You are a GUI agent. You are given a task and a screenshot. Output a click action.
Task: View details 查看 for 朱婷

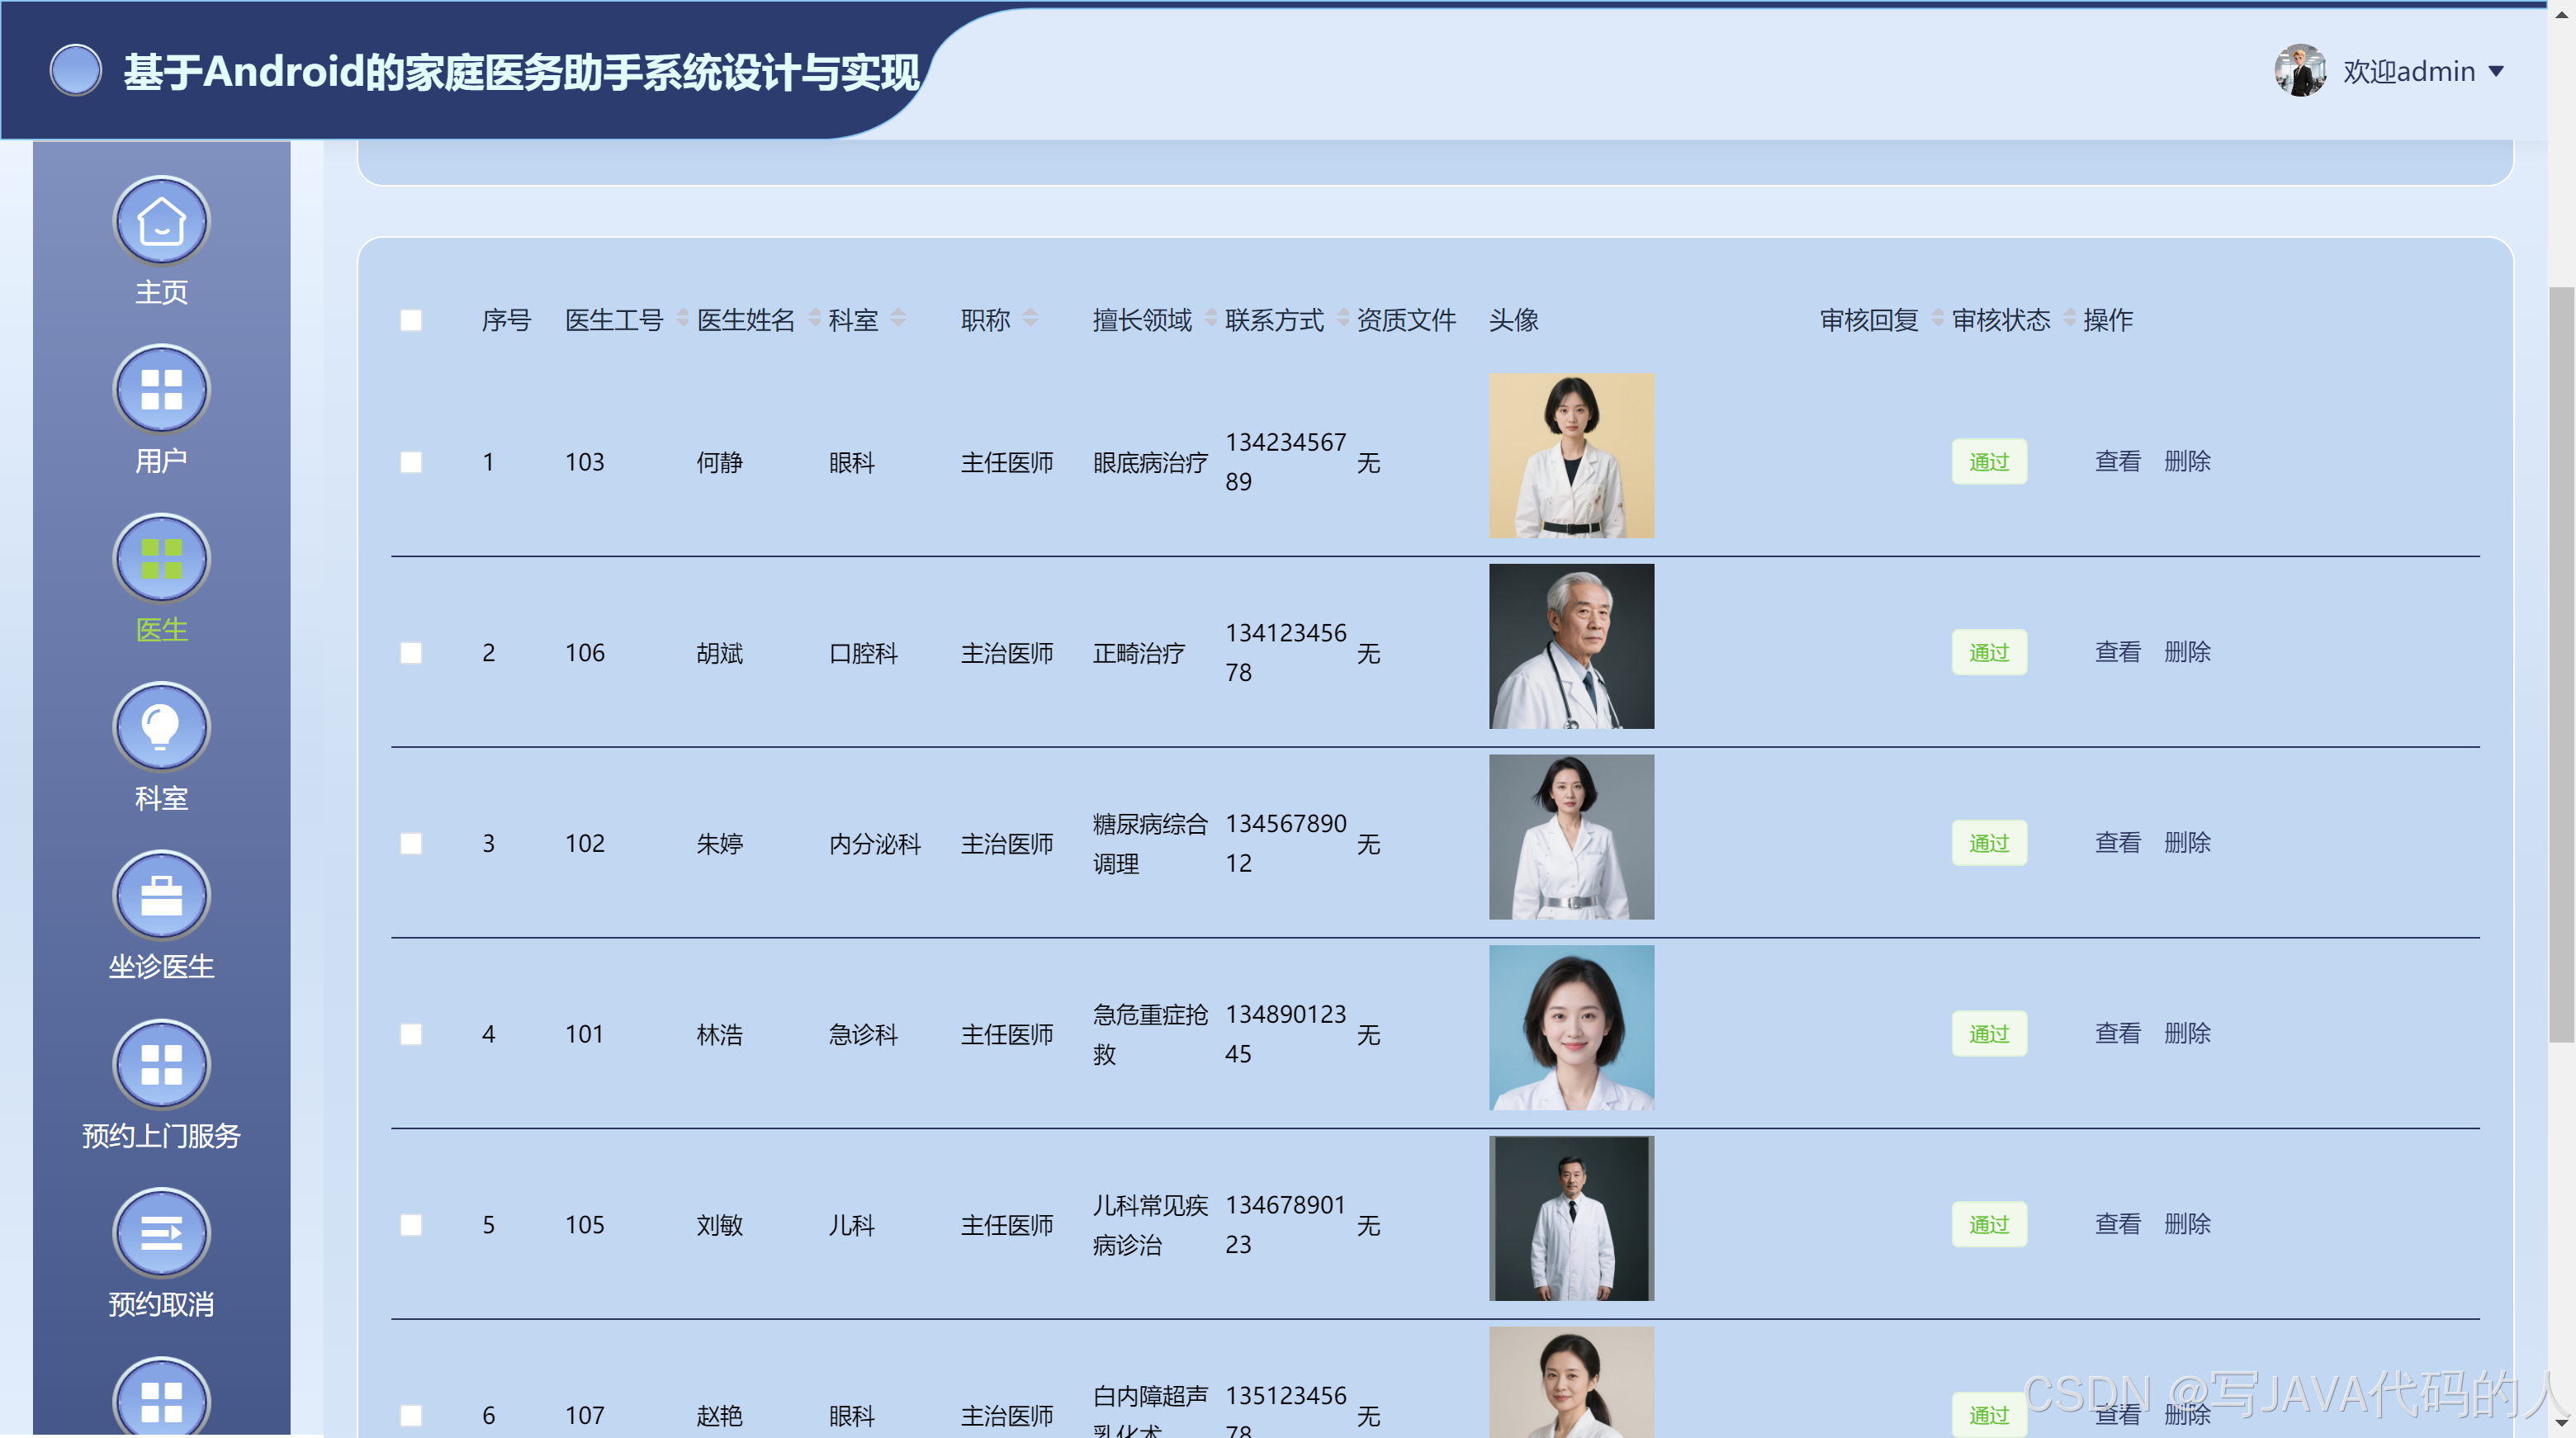[2118, 843]
